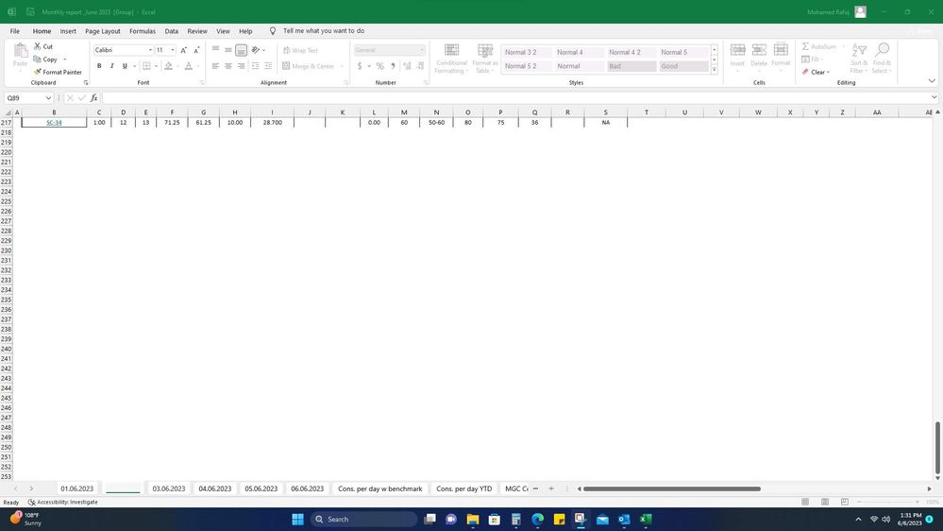Image resolution: width=943 pixels, height=531 pixels.
Task: Toggle Bottom Align button
Action: (241, 50)
